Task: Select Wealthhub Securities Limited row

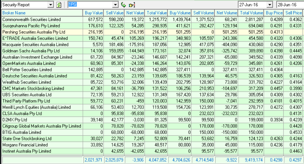Action: [x=152, y=82]
